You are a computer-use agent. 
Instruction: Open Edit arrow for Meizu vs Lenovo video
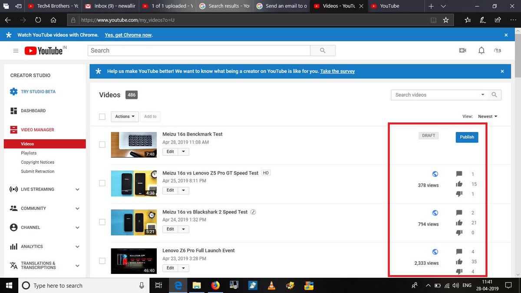(x=183, y=190)
